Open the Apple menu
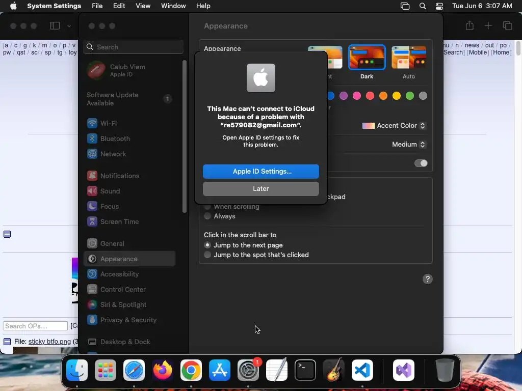The height and width of the screenshot is (391, 522). tap(13, 6)
